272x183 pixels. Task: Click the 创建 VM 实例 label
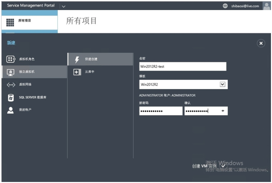204,166
